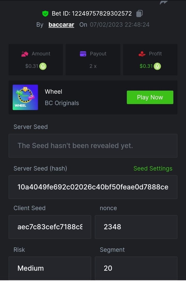Click the Segment field showing 20
The height and width of the screenshot is (281, 186).
[136, 268]
